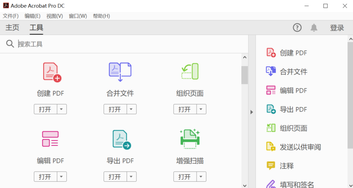Open the 帮助(H) menu
This screenshot has height=188, width=353.
102,16
